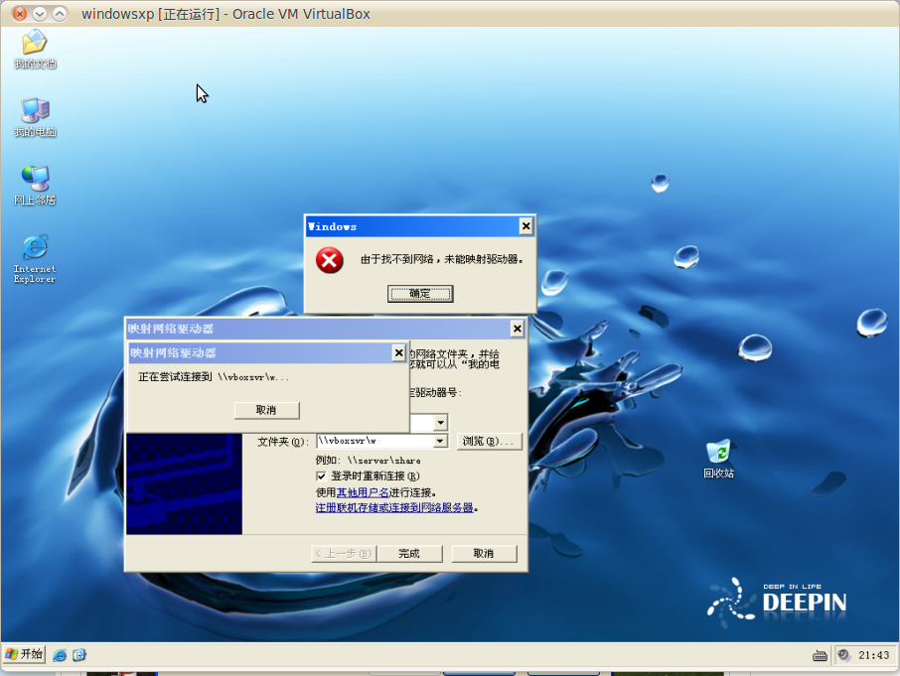Screen dimensions: 900x676
Task: Toggle the 登录时重新连接 checkbox
Action: pyautogui.click(x=321, y=475)
